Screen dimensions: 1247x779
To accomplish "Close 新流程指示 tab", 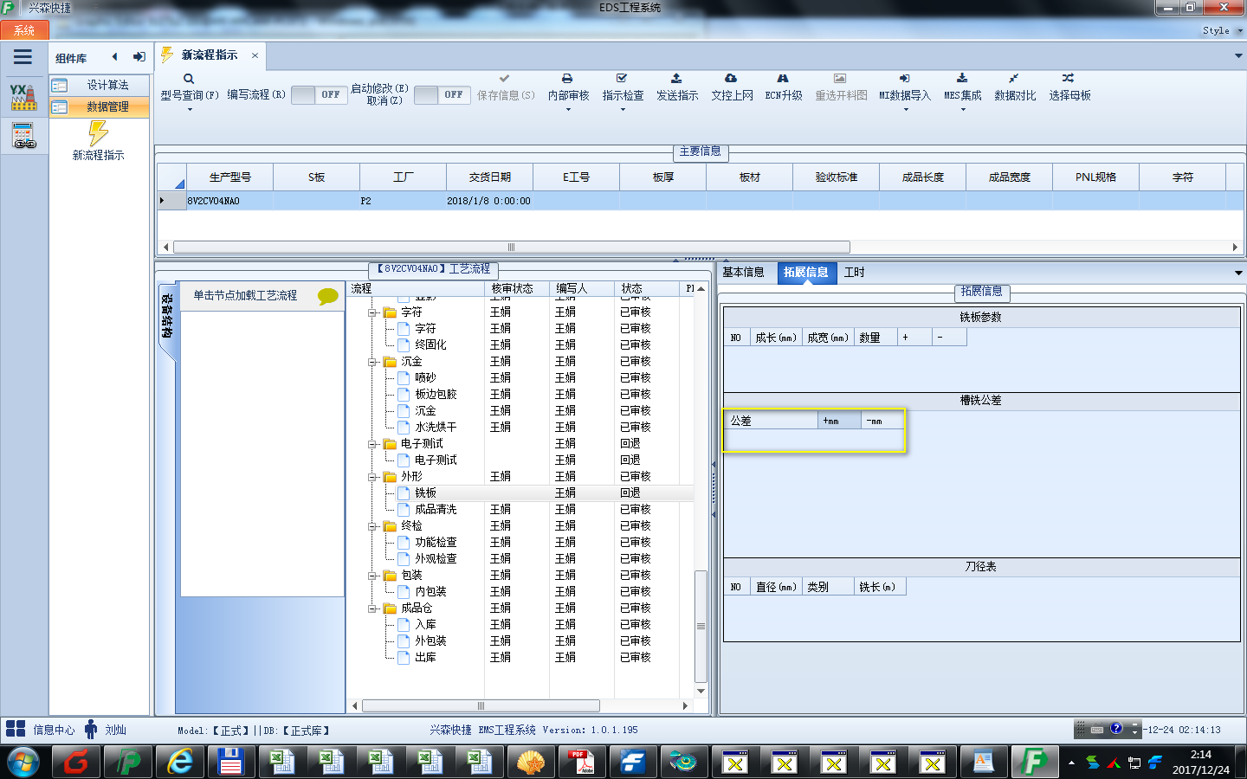I will pyautogui.click(x=255, y=55).
